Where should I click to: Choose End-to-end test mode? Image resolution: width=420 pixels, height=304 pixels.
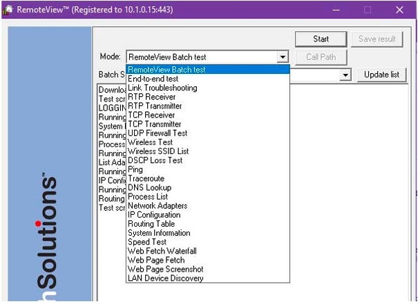(208, 79)
